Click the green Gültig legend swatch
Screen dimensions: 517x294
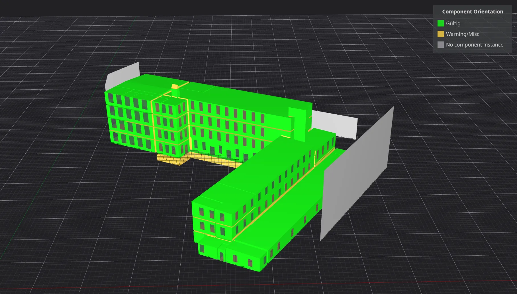[x=440, y=23]
